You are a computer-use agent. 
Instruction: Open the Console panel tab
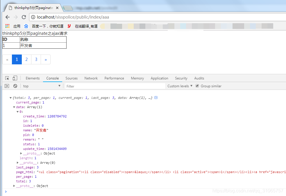pyautogui.click(x=53, y=78)
